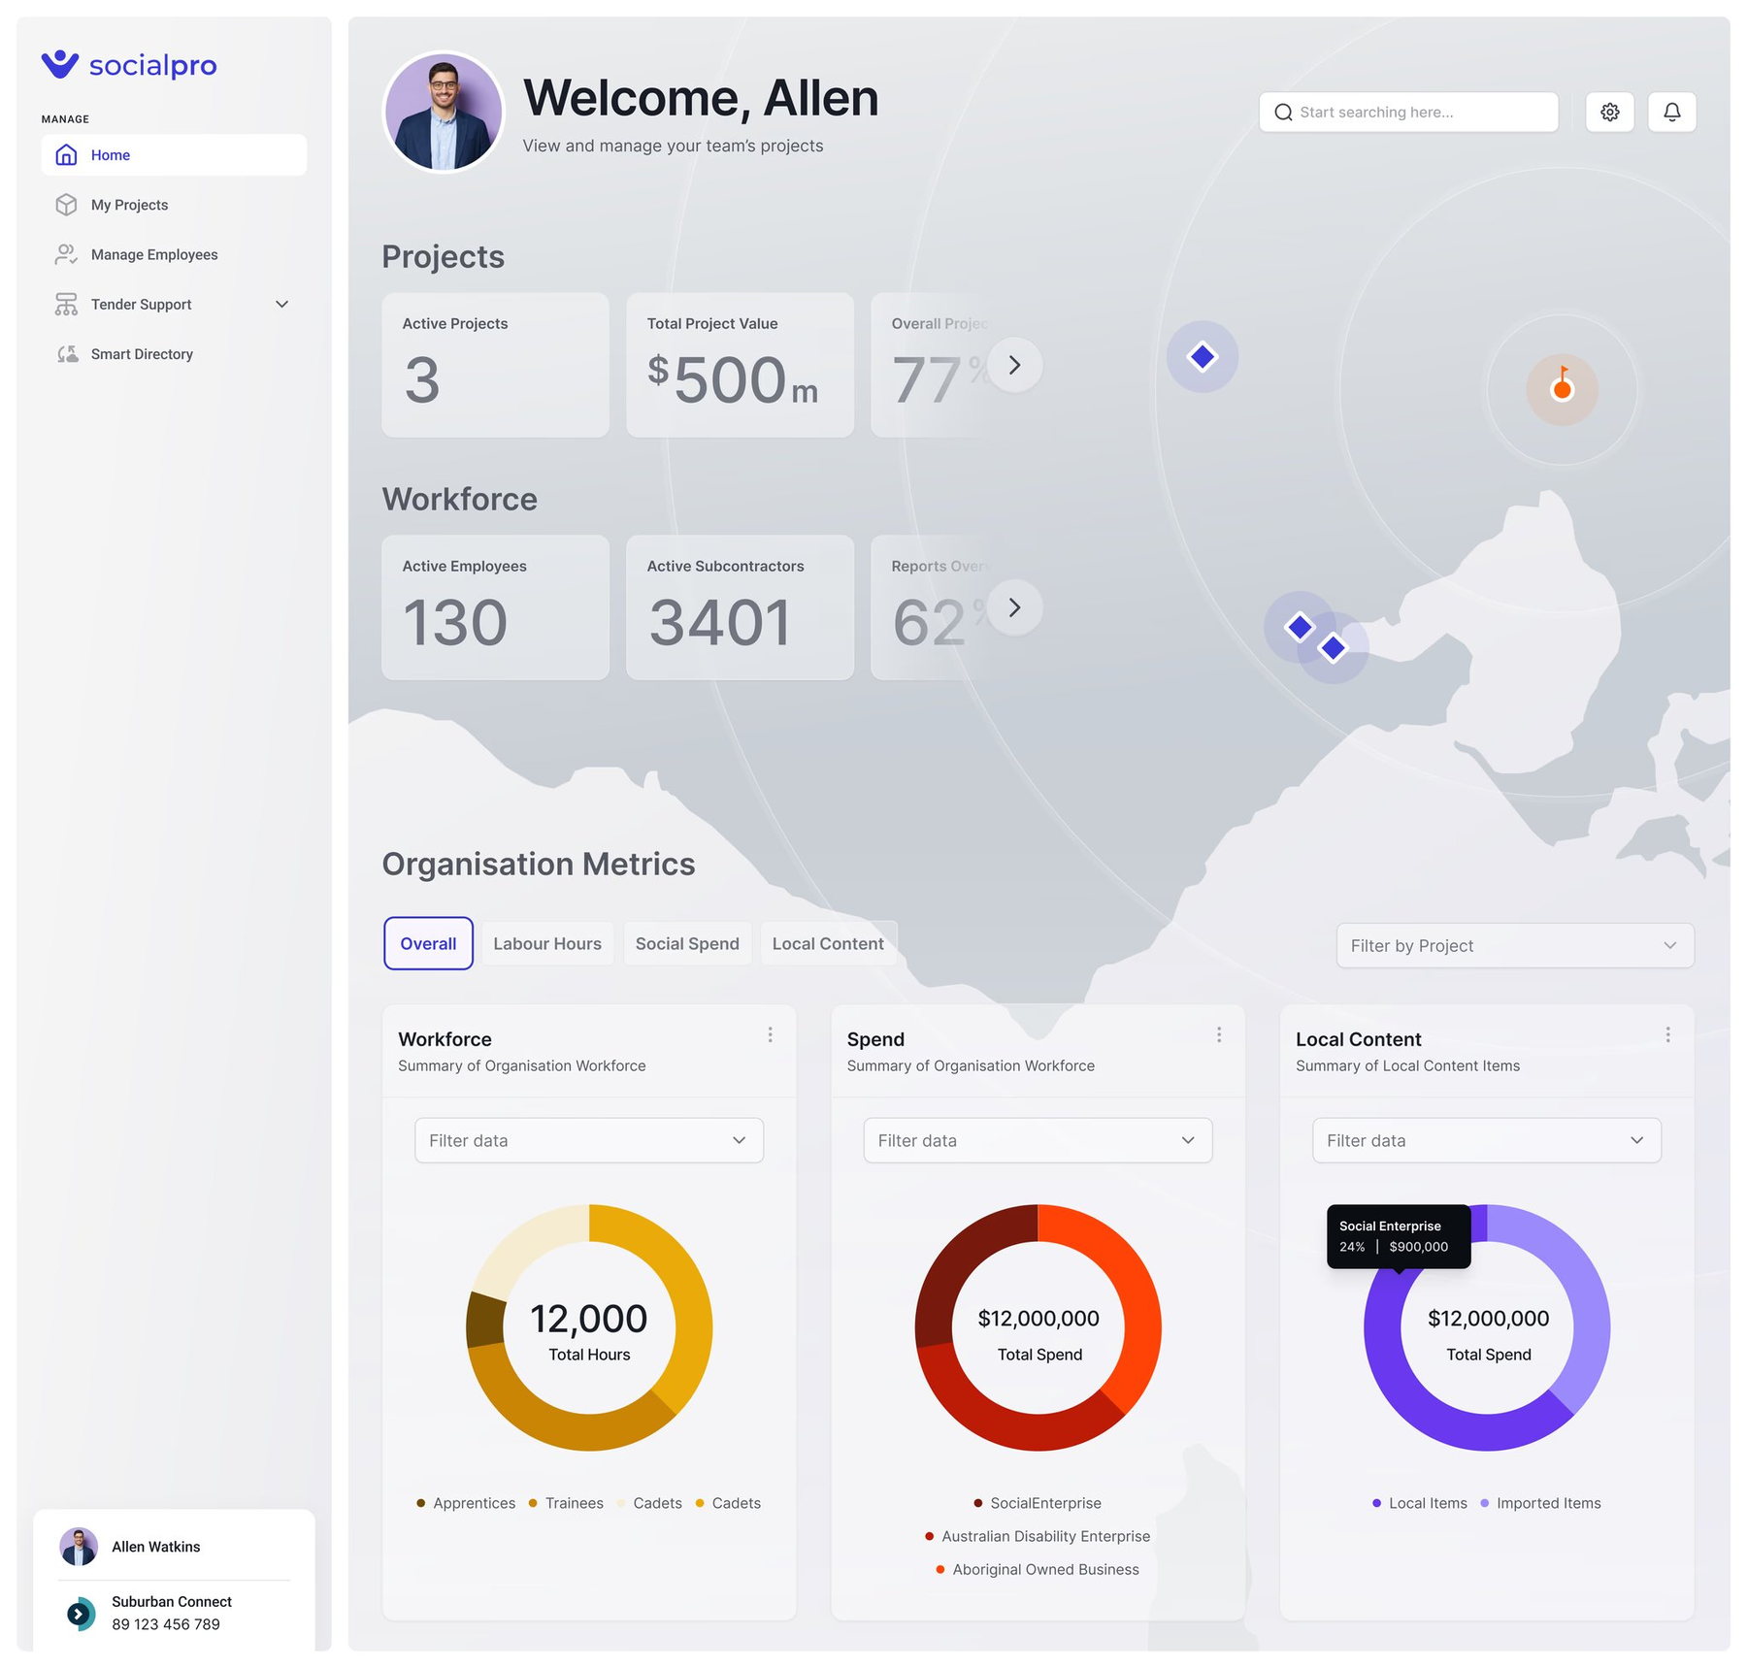This screenshot has height=1668, width=1747.
Task: Click Allen's large profile photo
Action: 445,113
